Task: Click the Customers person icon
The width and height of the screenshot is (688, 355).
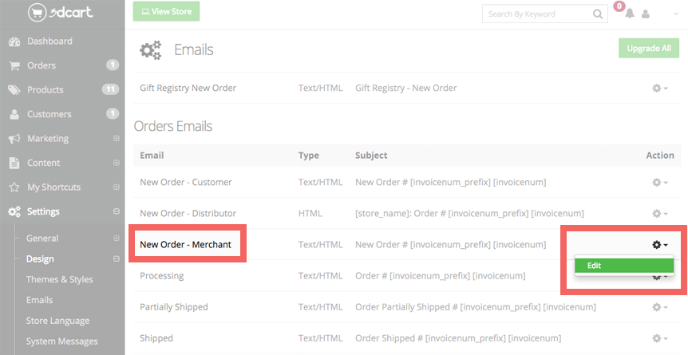Action: click(14, 115)
